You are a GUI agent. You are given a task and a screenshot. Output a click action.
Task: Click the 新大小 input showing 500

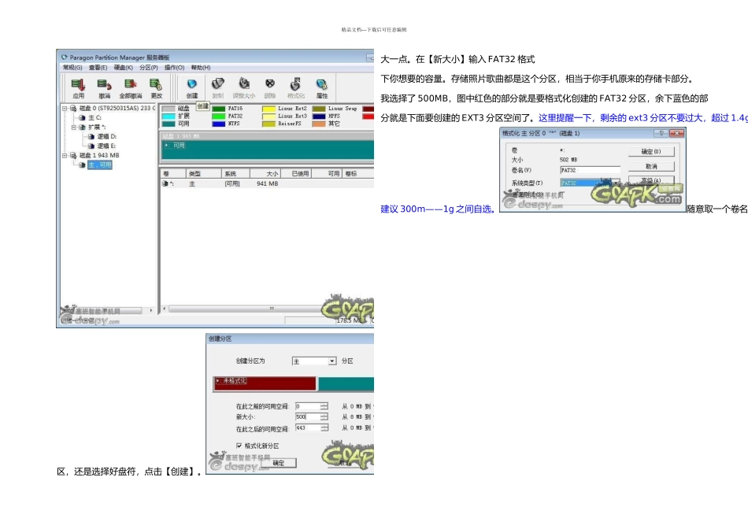(x=308, y=417)
